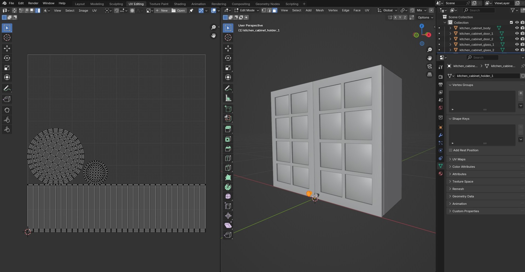
Task: Select the Rip Region tool
Action: [228, 235]
